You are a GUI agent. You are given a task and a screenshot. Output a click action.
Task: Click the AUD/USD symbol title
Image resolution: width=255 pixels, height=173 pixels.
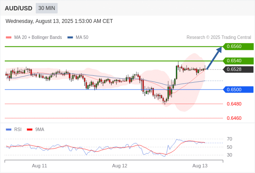pos(19,8)
